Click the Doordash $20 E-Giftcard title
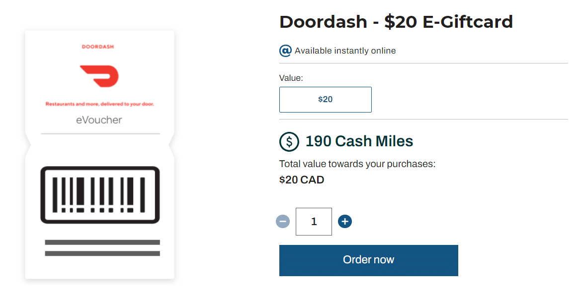The width and height of the screenshot is (583, 296). pos(396,22)
